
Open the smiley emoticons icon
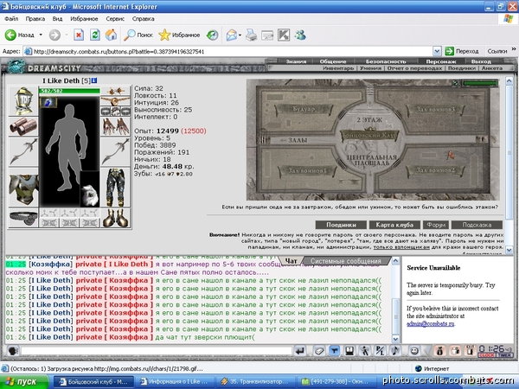[x=414, y=351]
